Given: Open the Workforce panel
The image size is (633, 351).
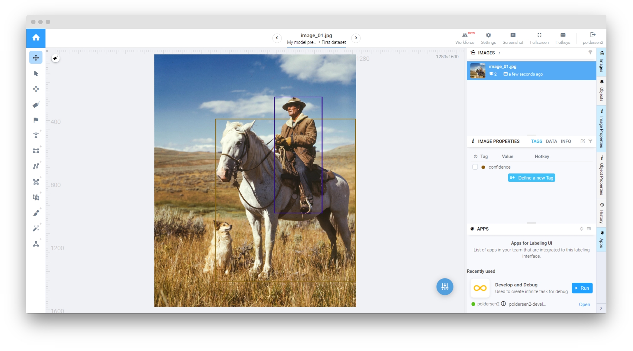Looking at the screenshot, I should (465, 38).
